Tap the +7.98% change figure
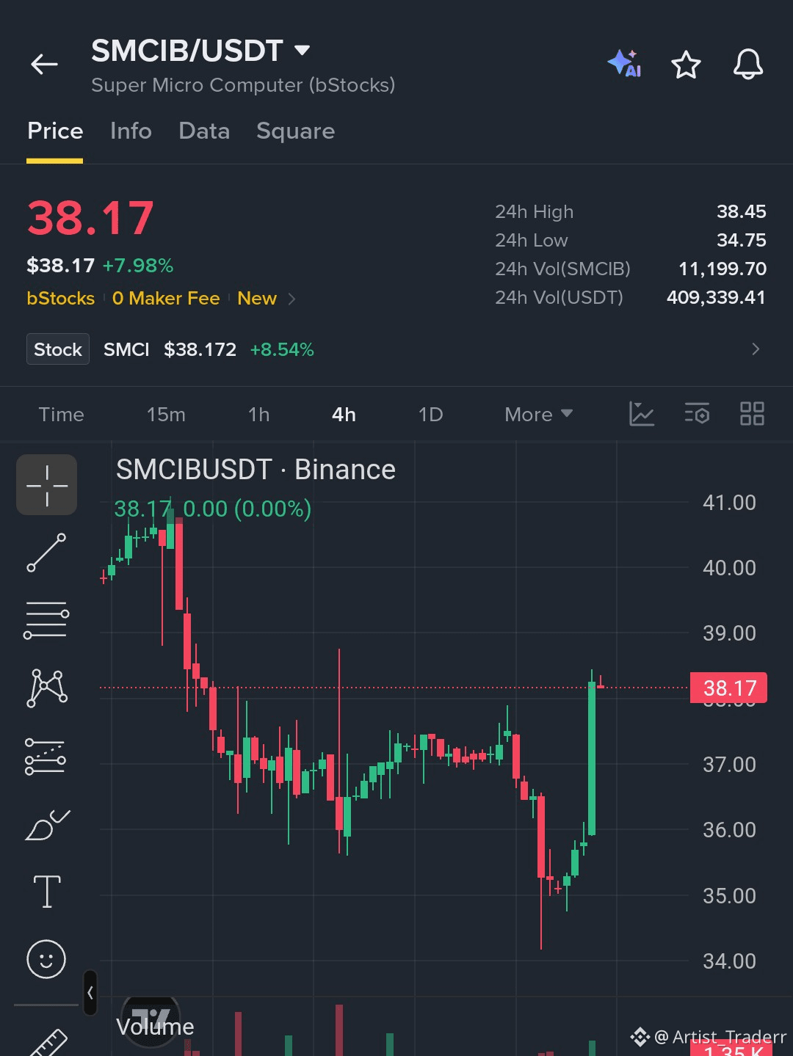 point(138,266)
